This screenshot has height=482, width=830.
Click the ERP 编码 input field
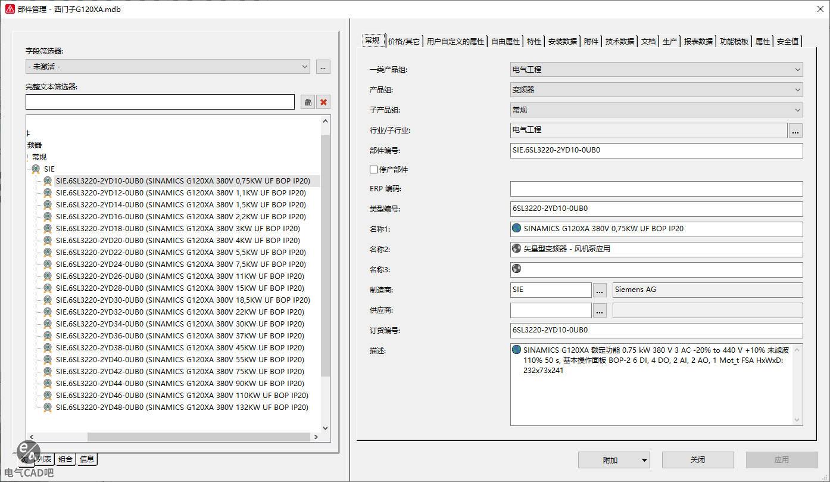656,189
